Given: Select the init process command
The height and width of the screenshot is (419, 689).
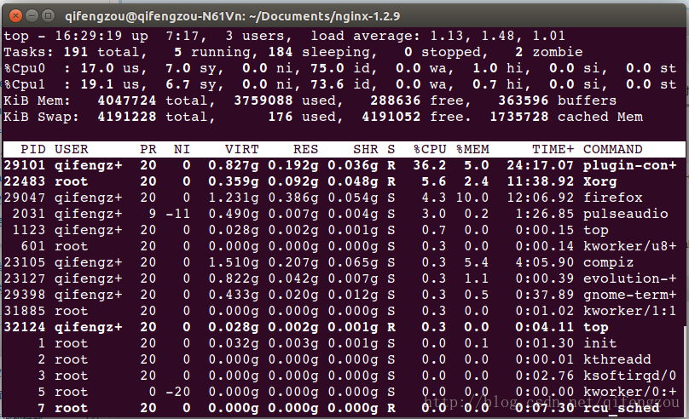Looking at the screenshot, I should click(x=600, y=343).
